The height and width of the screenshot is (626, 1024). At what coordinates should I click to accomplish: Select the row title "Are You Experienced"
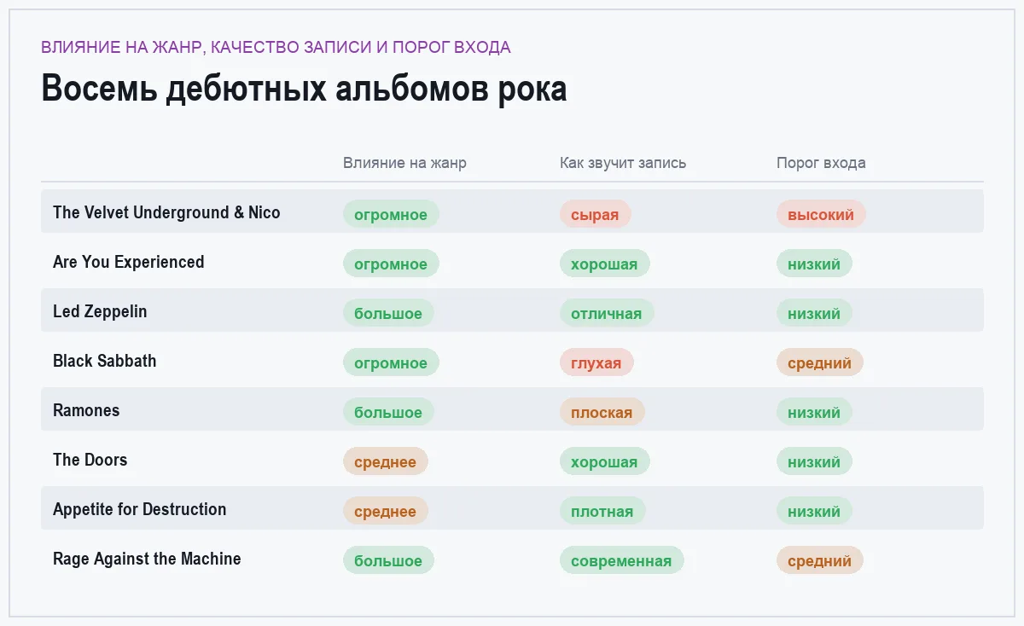[129, 262]
